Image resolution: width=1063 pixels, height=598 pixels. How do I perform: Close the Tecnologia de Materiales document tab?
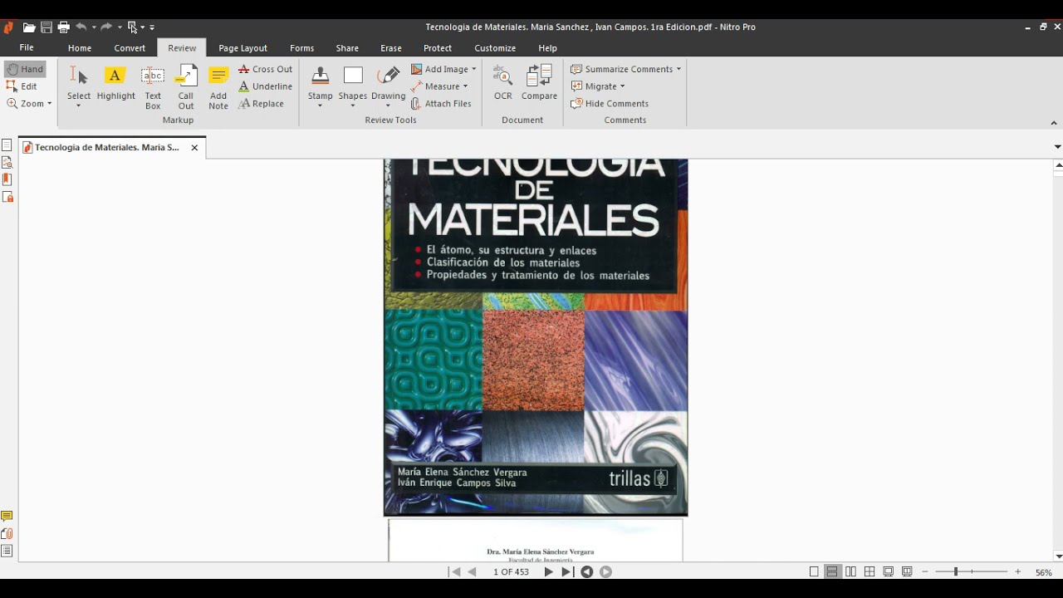click(194, 148)
